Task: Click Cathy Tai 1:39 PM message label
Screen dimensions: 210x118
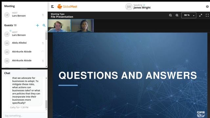Action: click(x=19, y=108)
